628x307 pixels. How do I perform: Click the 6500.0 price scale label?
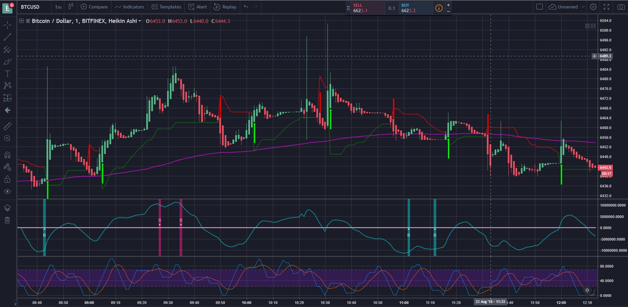click(605, 30)
